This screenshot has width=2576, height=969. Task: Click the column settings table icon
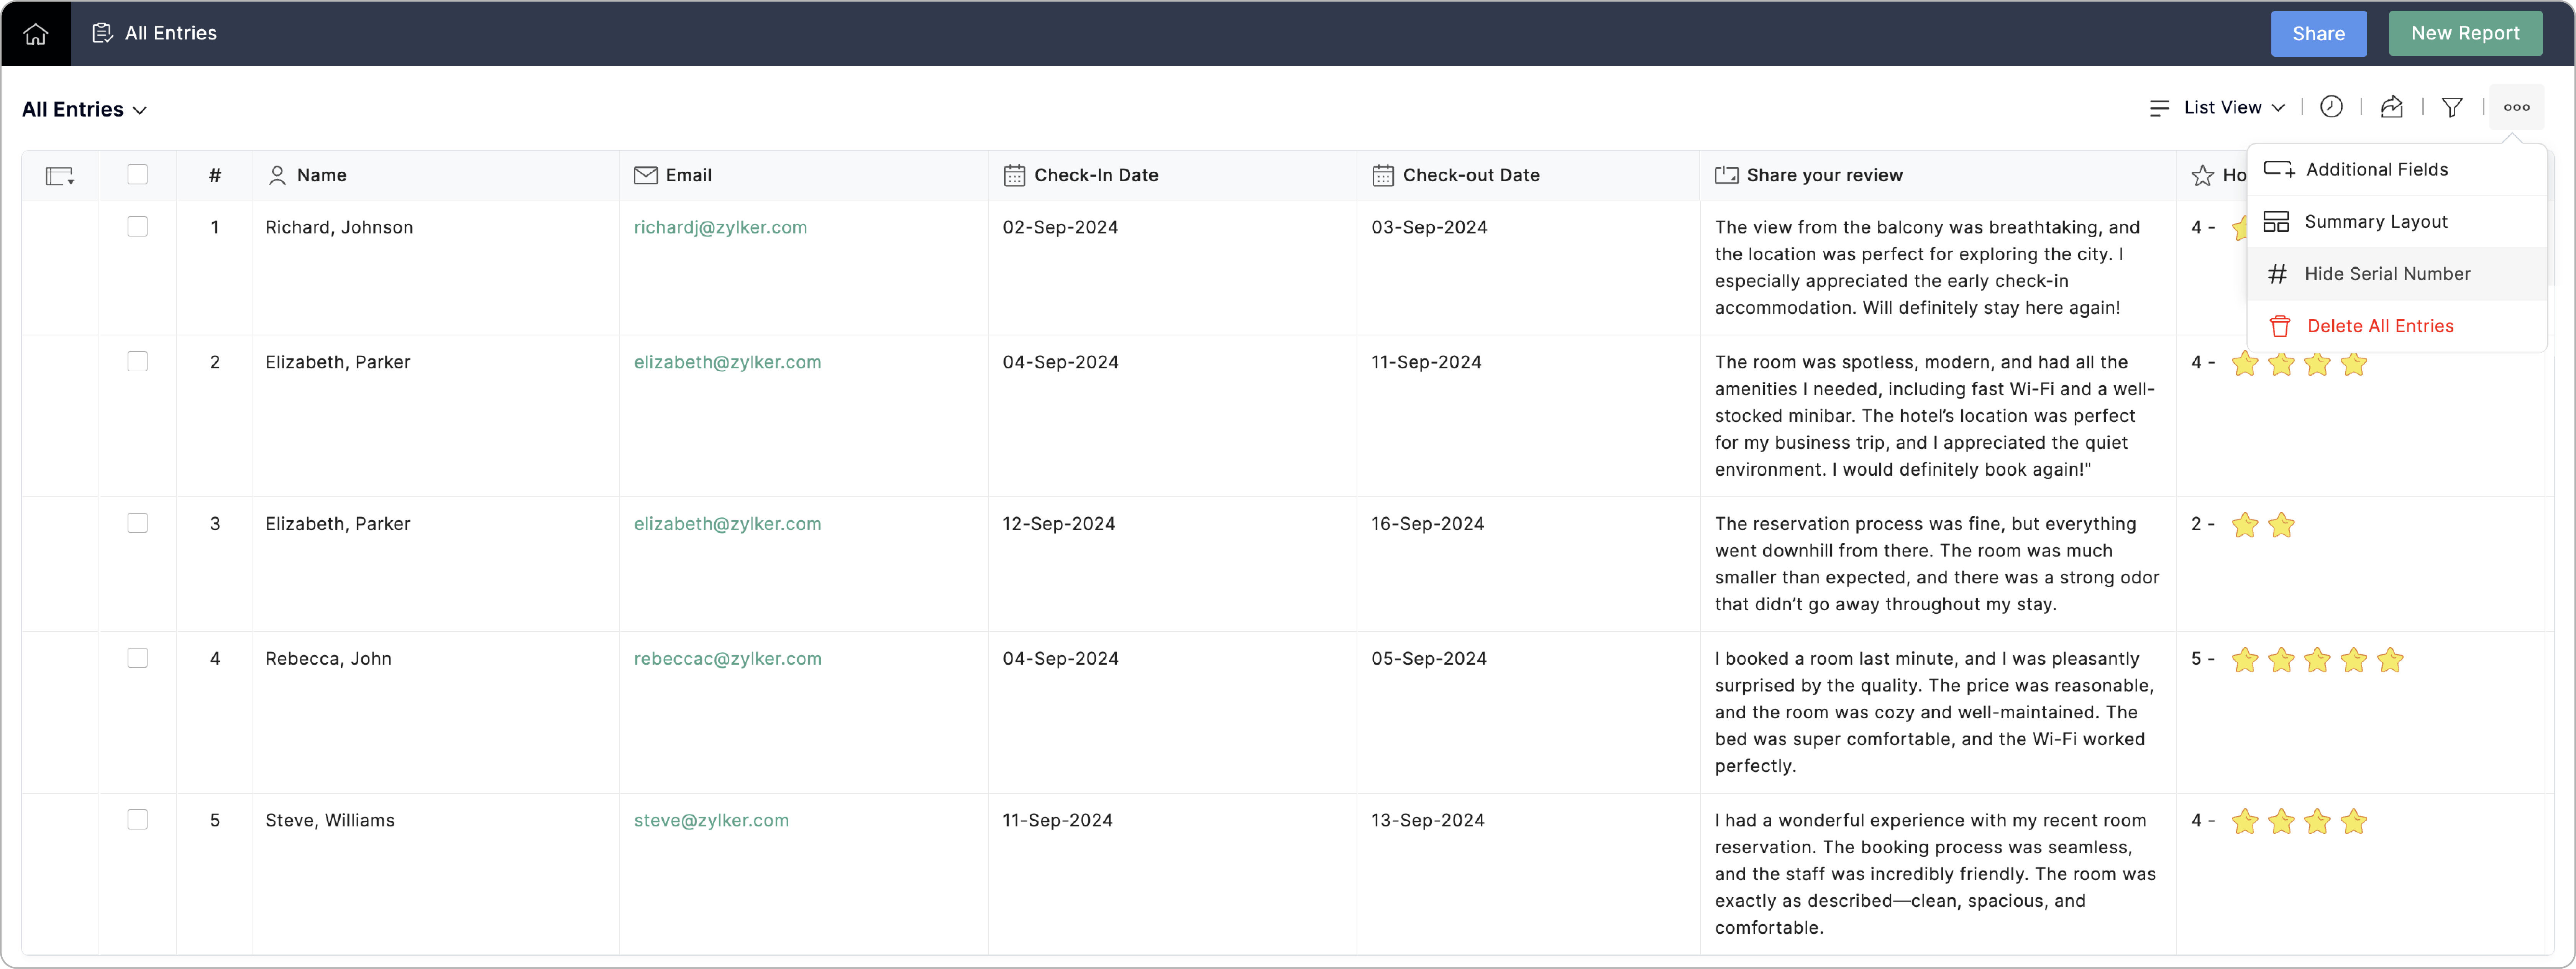tap(58, 176)
